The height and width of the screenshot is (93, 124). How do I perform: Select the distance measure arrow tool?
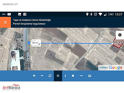coord(81,76)
